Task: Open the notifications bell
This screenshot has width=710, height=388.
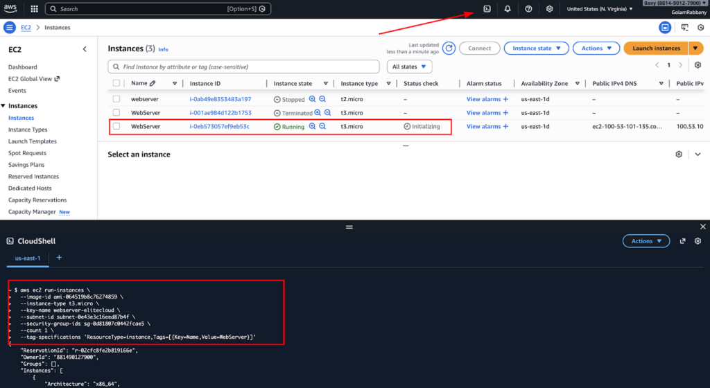Action: [508, 8]
